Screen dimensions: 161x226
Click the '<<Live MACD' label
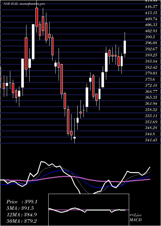pyautogui.click(x=136, y=218)
